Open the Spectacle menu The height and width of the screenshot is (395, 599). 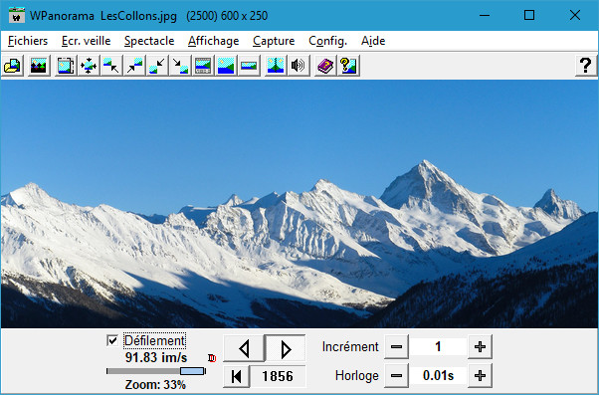[149, 41]
